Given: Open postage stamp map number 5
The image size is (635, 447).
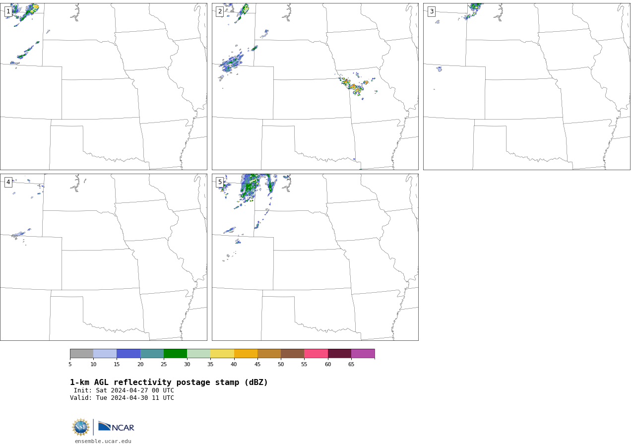Looking at the screenshot, I should (x=315, y=257).
